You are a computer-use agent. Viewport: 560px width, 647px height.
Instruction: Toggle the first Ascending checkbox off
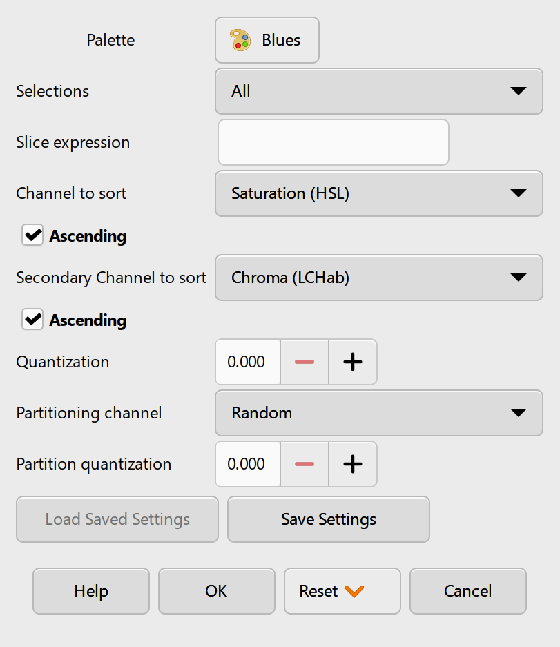tap(32, 235)
